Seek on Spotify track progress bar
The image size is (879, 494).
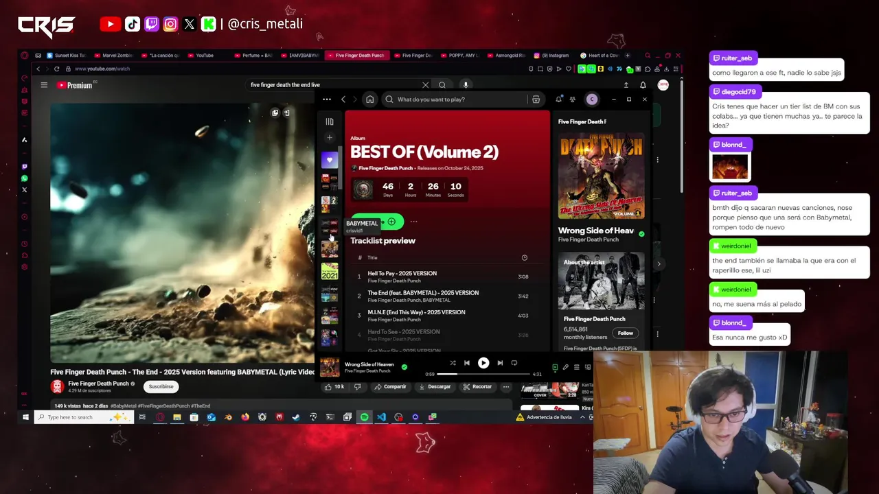[483, 374]
